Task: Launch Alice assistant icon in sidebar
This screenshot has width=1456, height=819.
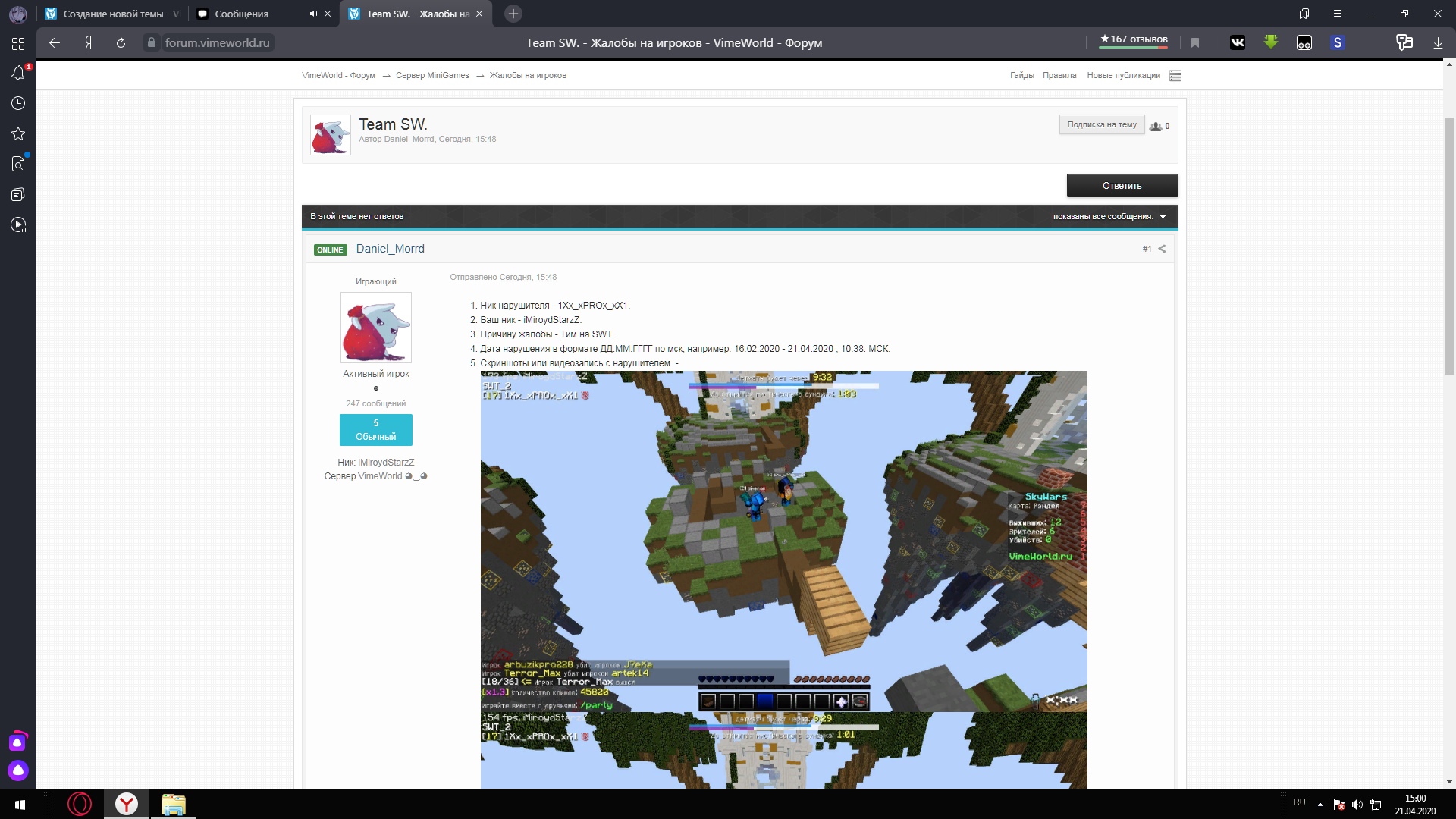Action: (x=18, y=770)
